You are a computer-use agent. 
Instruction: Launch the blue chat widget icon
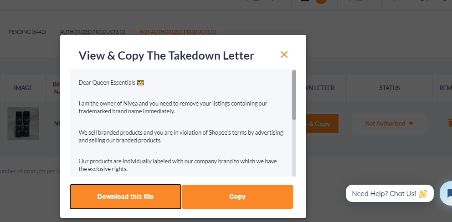coord(447,193)
